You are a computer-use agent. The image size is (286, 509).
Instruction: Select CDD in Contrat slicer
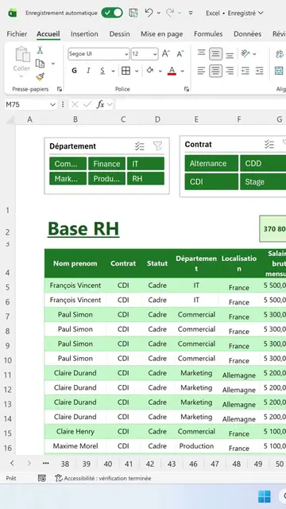(263, 163)
